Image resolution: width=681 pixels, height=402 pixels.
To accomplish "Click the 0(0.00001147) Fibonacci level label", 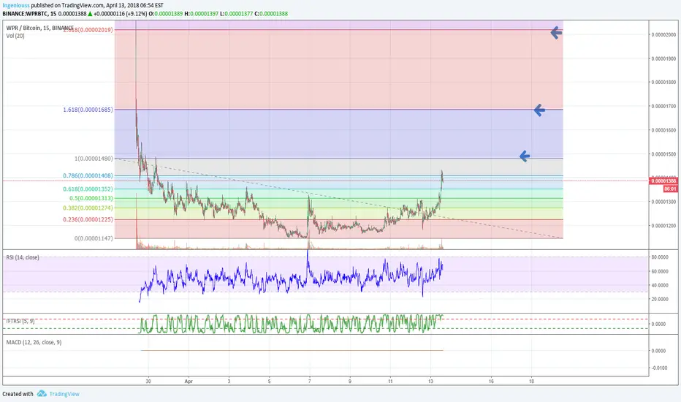I will click(94, 238).
